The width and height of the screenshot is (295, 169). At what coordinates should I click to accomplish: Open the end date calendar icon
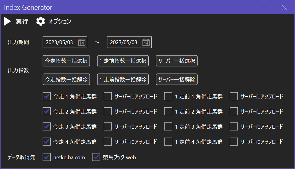146,42
